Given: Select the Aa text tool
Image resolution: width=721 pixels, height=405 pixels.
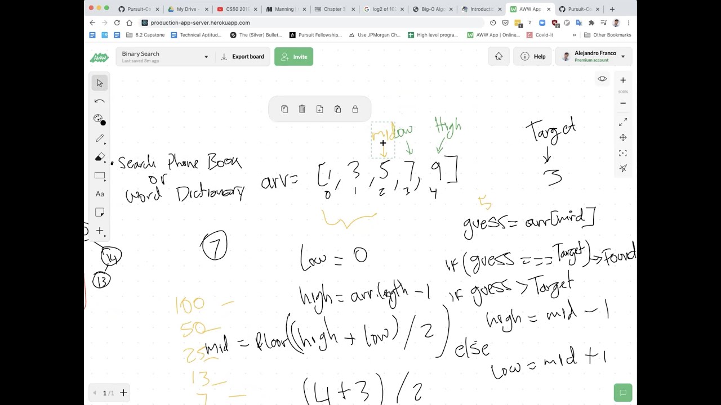Looking at the screenshot, I should pos(100,194).
